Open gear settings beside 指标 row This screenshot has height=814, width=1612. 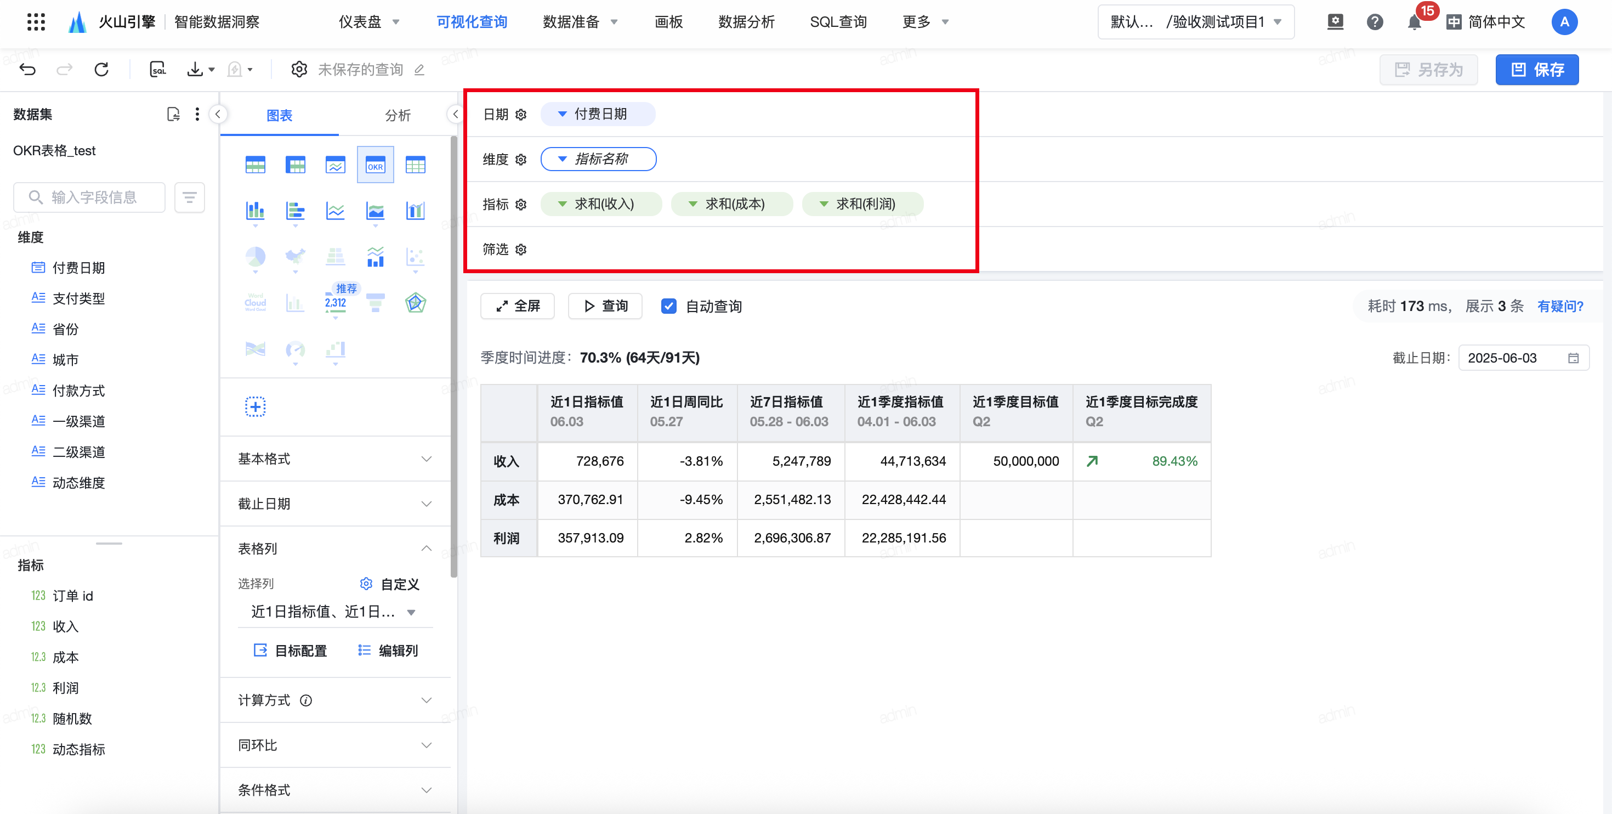[x=521, y=205]
